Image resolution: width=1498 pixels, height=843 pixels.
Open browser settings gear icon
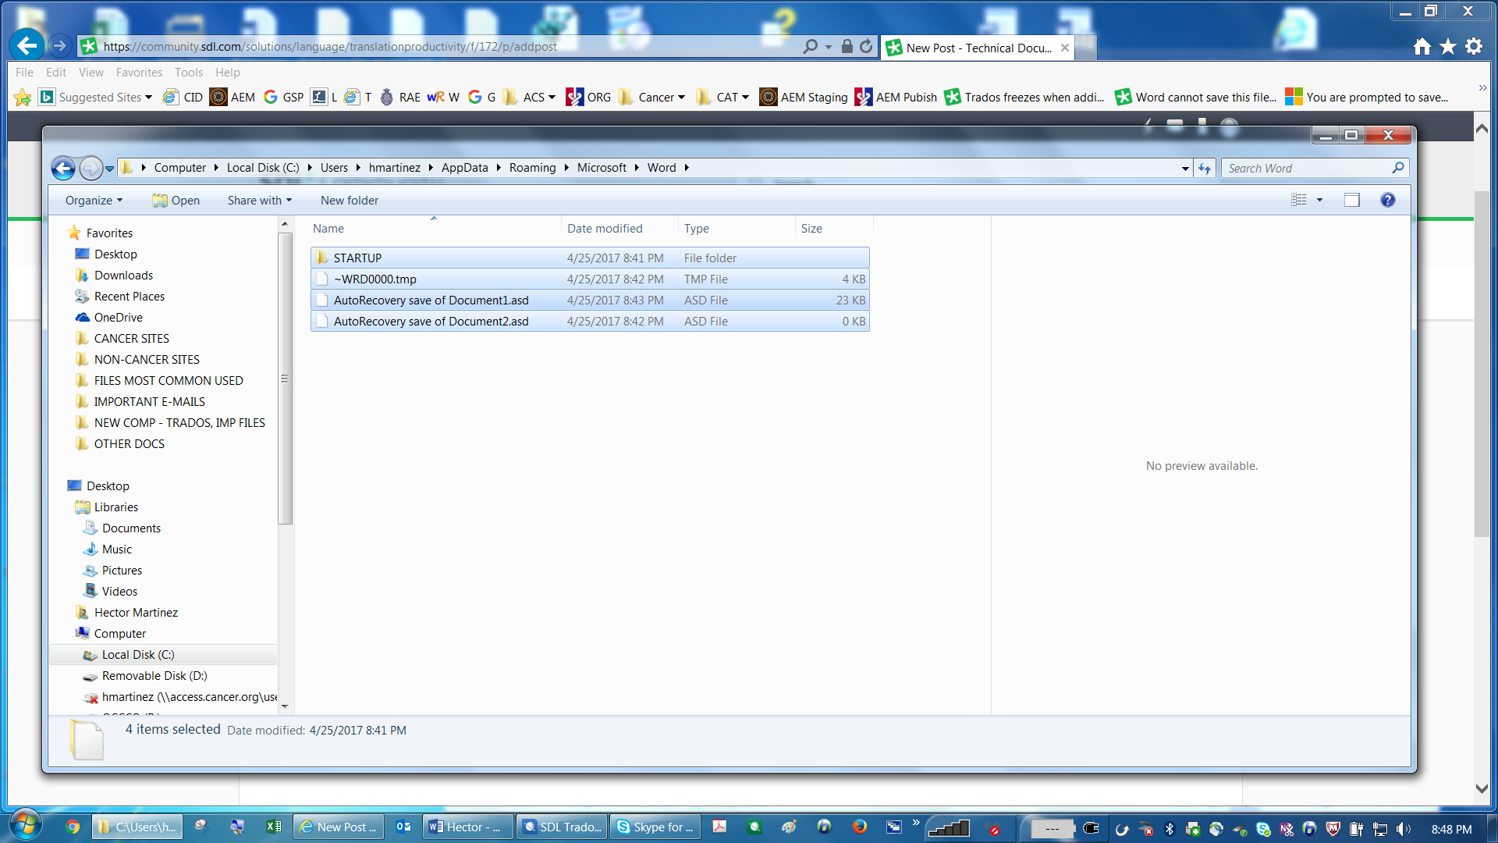click(1474, 47)
